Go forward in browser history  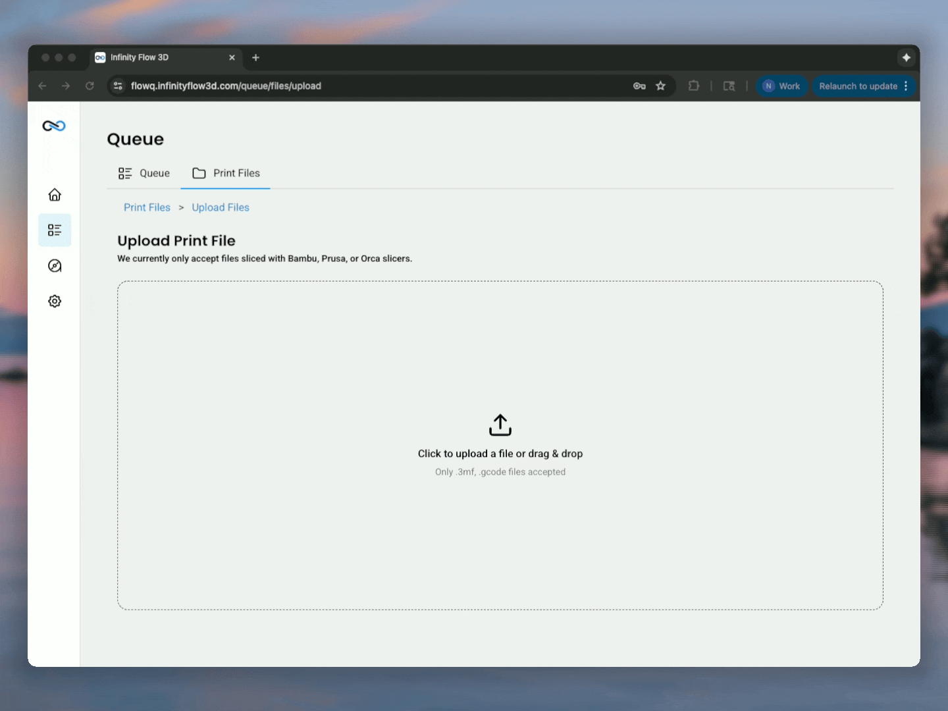66,86
